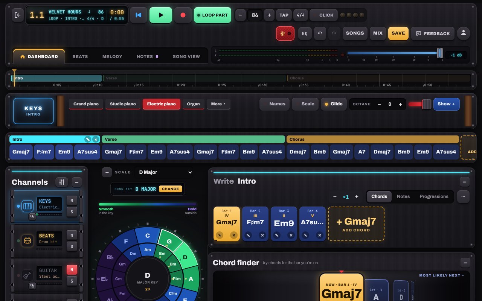This screenshot has height=301, width=482.
Task: Edit the Bar 1 Gmaj7 chord card
Action: click(x=220, y=235)
